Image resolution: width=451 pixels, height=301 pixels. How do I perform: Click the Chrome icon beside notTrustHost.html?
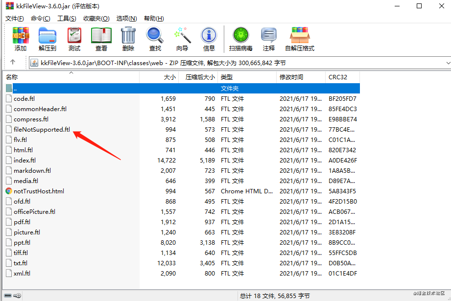pos(9,191)
